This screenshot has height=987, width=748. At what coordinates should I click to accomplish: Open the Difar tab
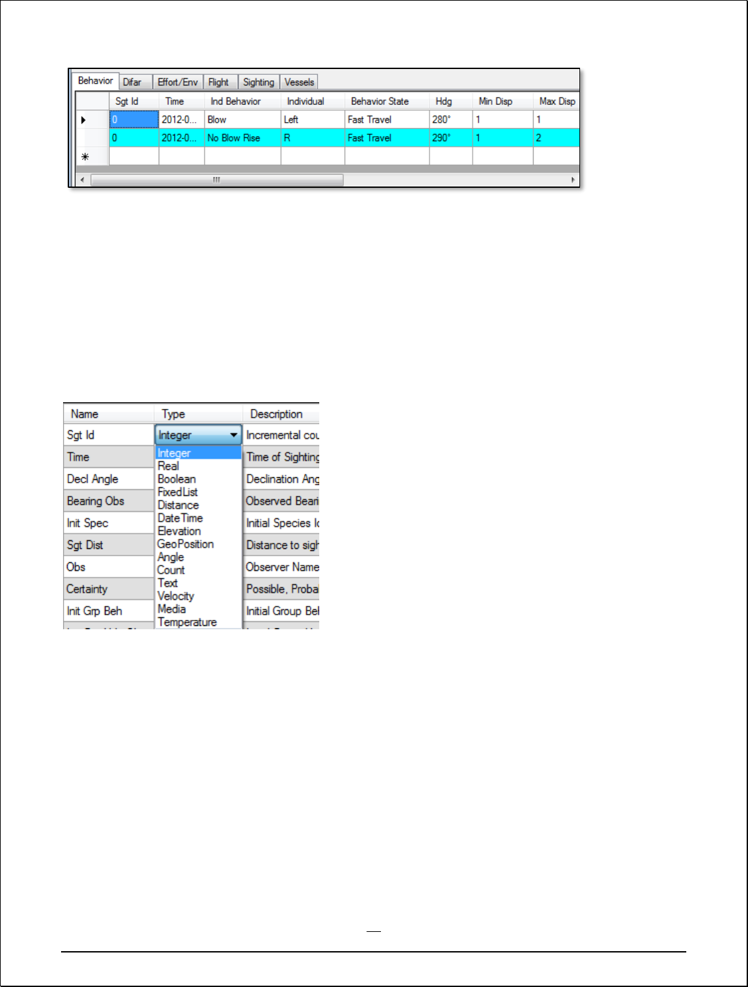tap(135, 82)
